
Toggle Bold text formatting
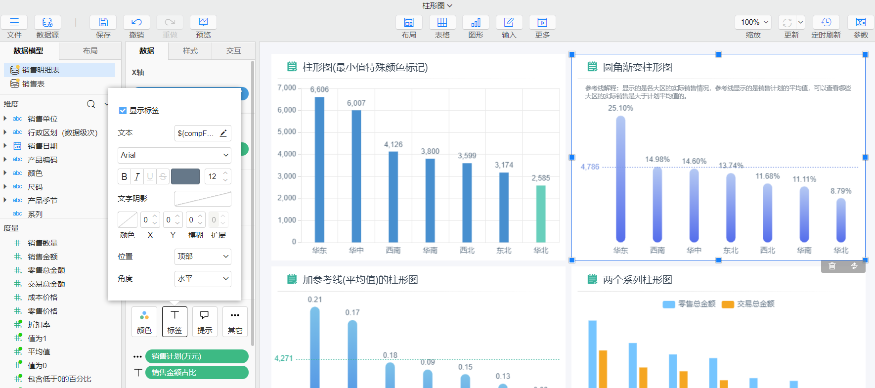point(124,176)
